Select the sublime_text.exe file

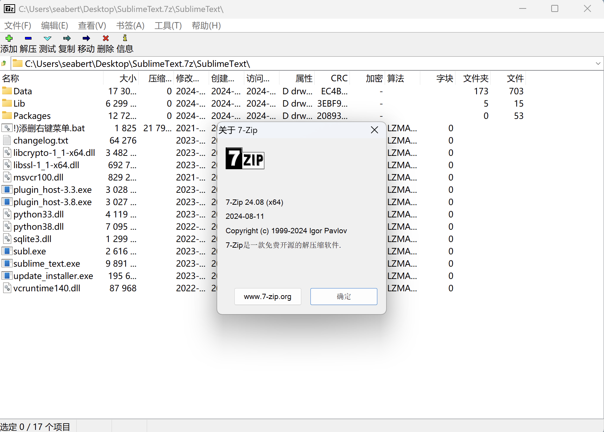tap(46, 263)
